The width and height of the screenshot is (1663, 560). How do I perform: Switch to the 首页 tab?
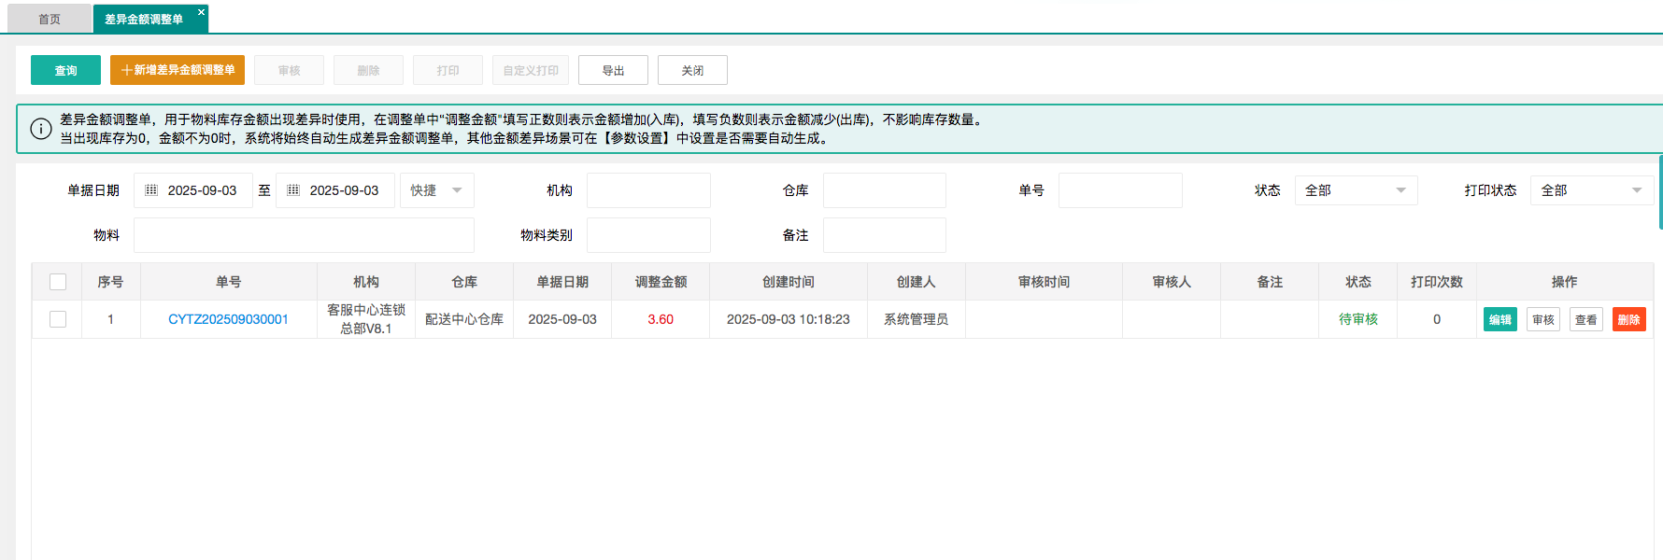50,19
